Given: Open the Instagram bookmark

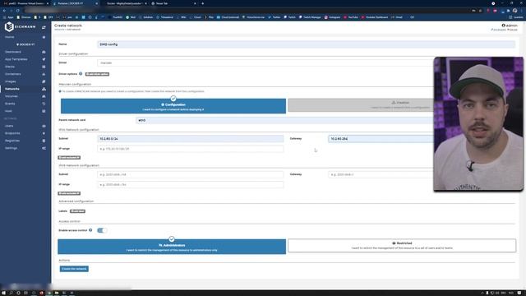Looking at the screenshot, I should pos(332,17).
